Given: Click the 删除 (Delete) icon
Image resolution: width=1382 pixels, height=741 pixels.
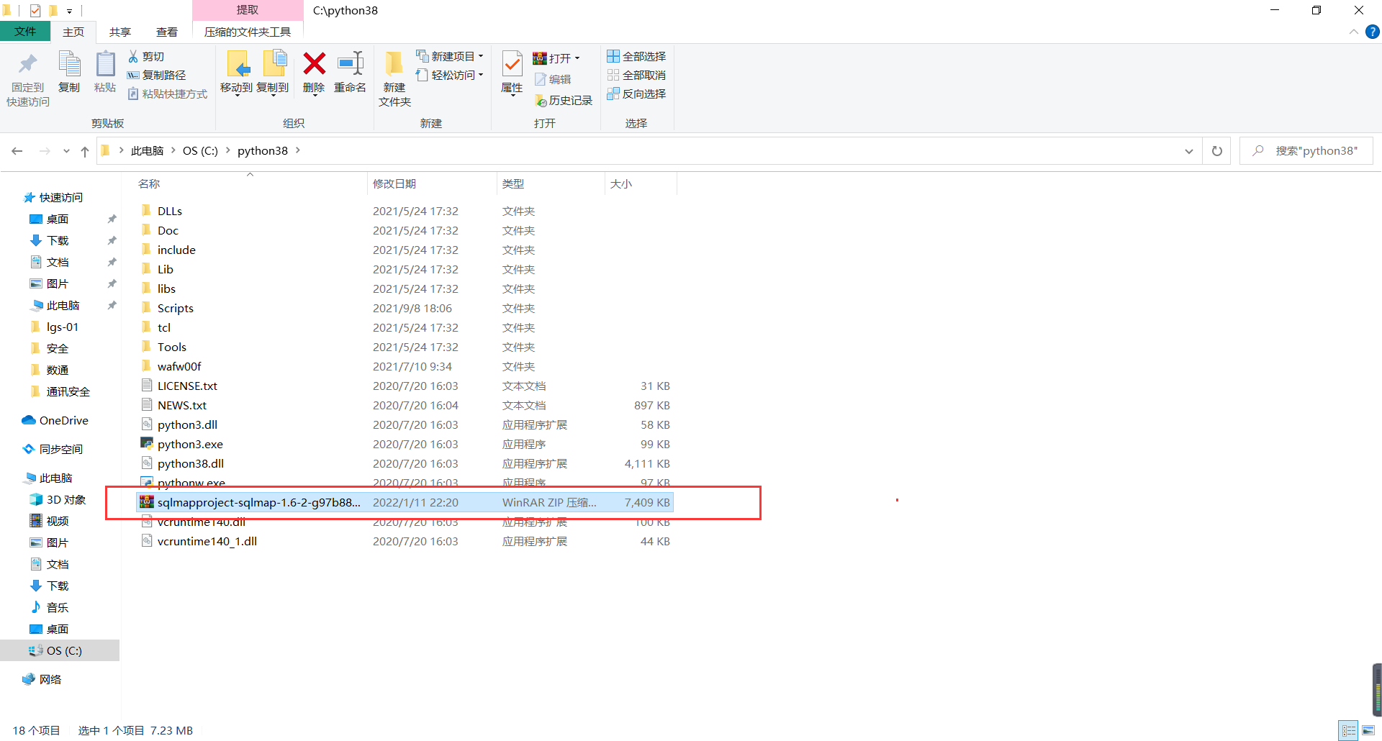Looking at the screenshot, I should [x=314, y=74].
